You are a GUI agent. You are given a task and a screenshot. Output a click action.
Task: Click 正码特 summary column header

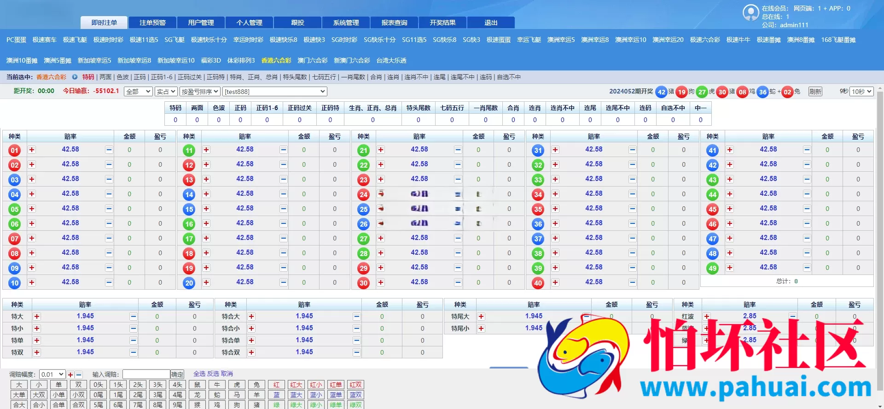click(x=330, y=108)
